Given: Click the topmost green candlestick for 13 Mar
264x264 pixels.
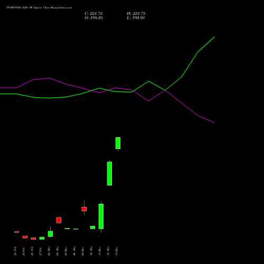Looking at the screenshot, I should click(x=118, y=143).
